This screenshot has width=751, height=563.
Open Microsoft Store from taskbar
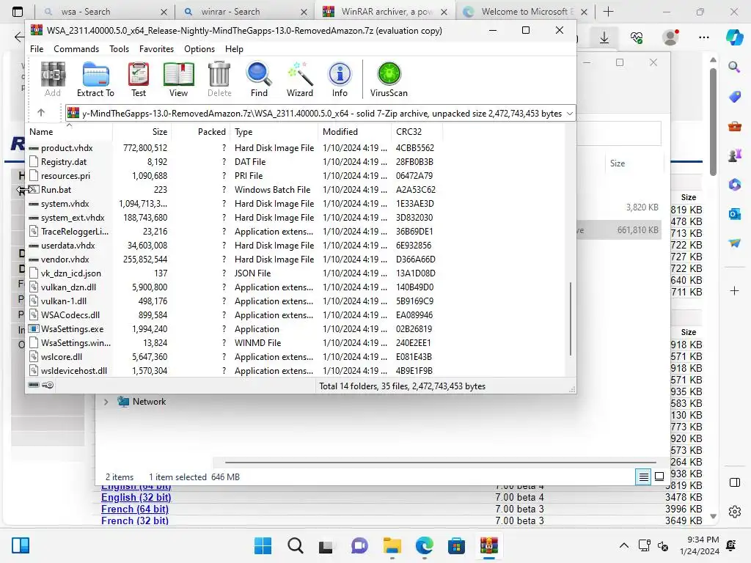tap(456, 545)
